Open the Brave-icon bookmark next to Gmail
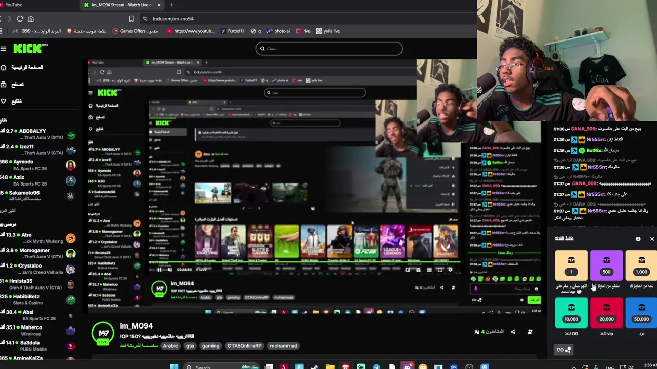 click(87, 31)
